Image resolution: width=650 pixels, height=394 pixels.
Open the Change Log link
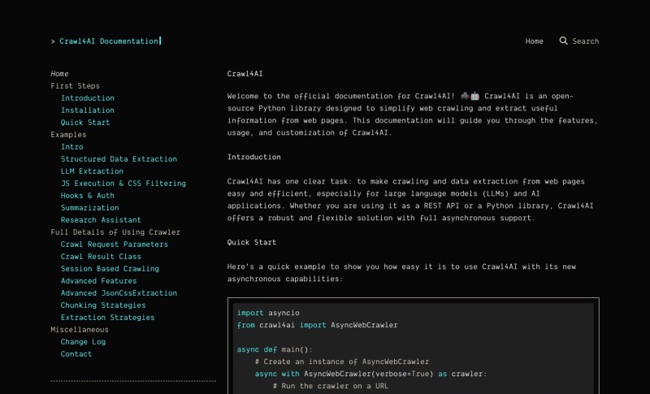[x=83, y=342]
